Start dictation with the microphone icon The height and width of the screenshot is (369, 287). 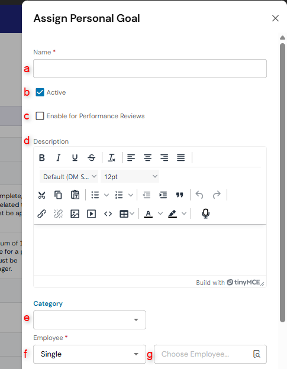point(205,213)
